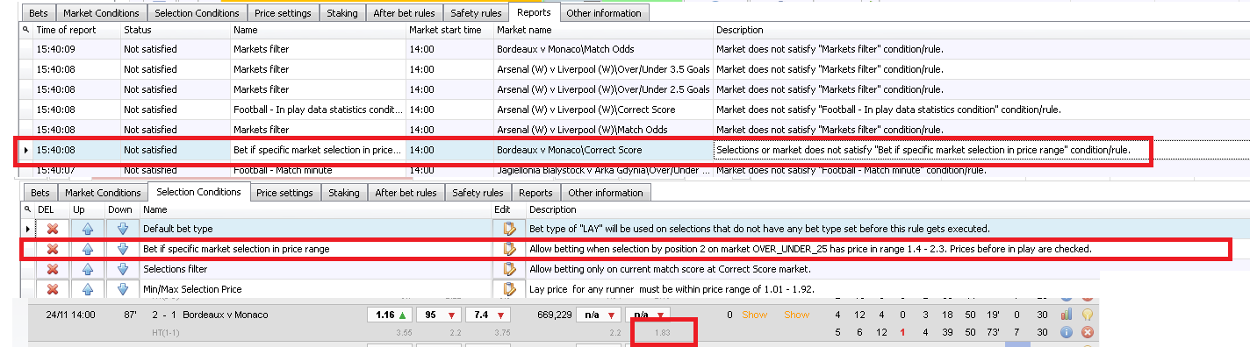Move Min/Max Selection Price rule down

coord(122,289)
